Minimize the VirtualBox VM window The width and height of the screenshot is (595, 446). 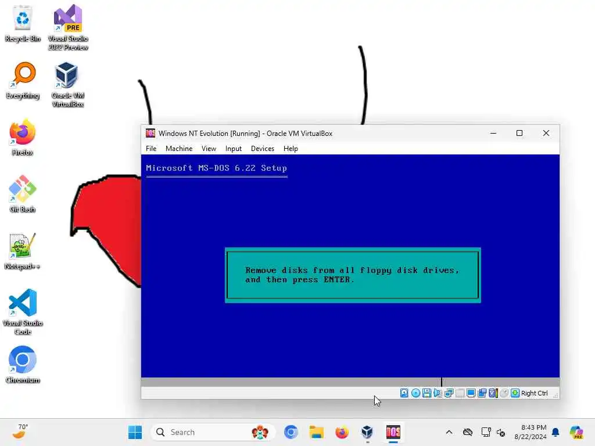[x=493, y=133]
